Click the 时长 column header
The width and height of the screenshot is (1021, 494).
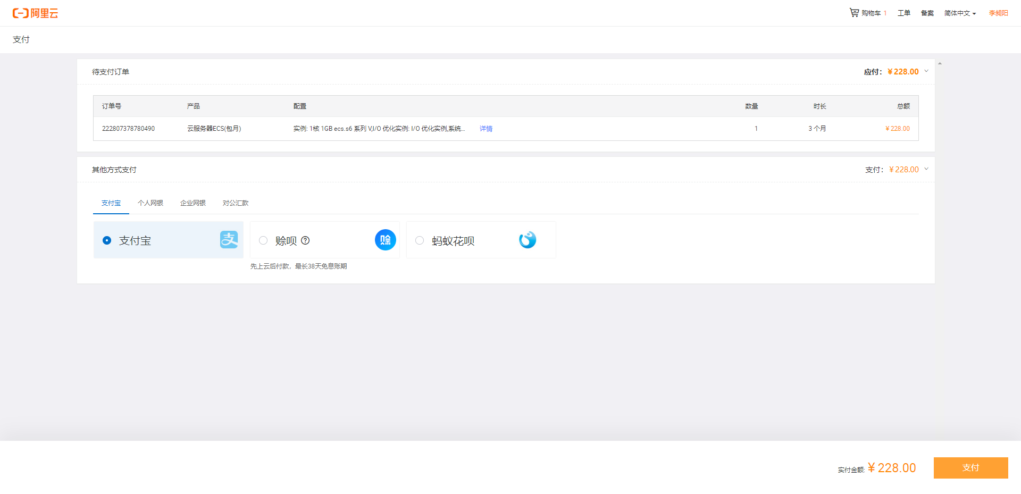click(x=819, y=106)
